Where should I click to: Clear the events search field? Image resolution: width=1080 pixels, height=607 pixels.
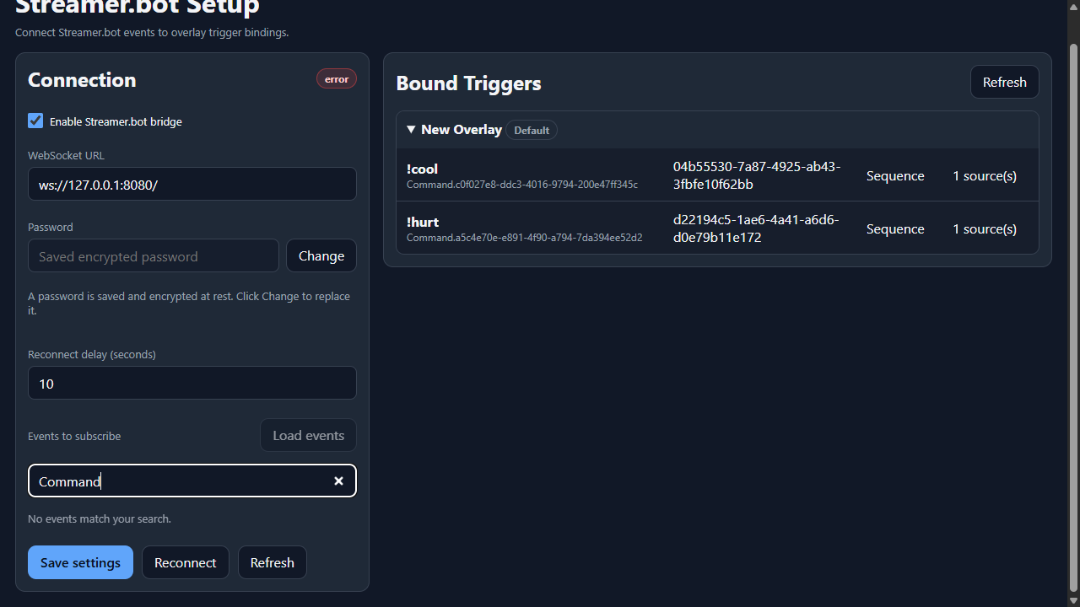click(338, 481)
